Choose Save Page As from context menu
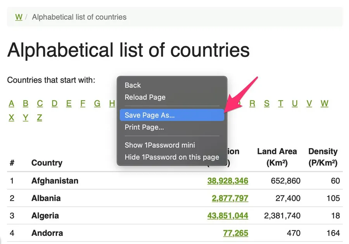The height and width of the screenshot is (244, 349). pos(150,115)
